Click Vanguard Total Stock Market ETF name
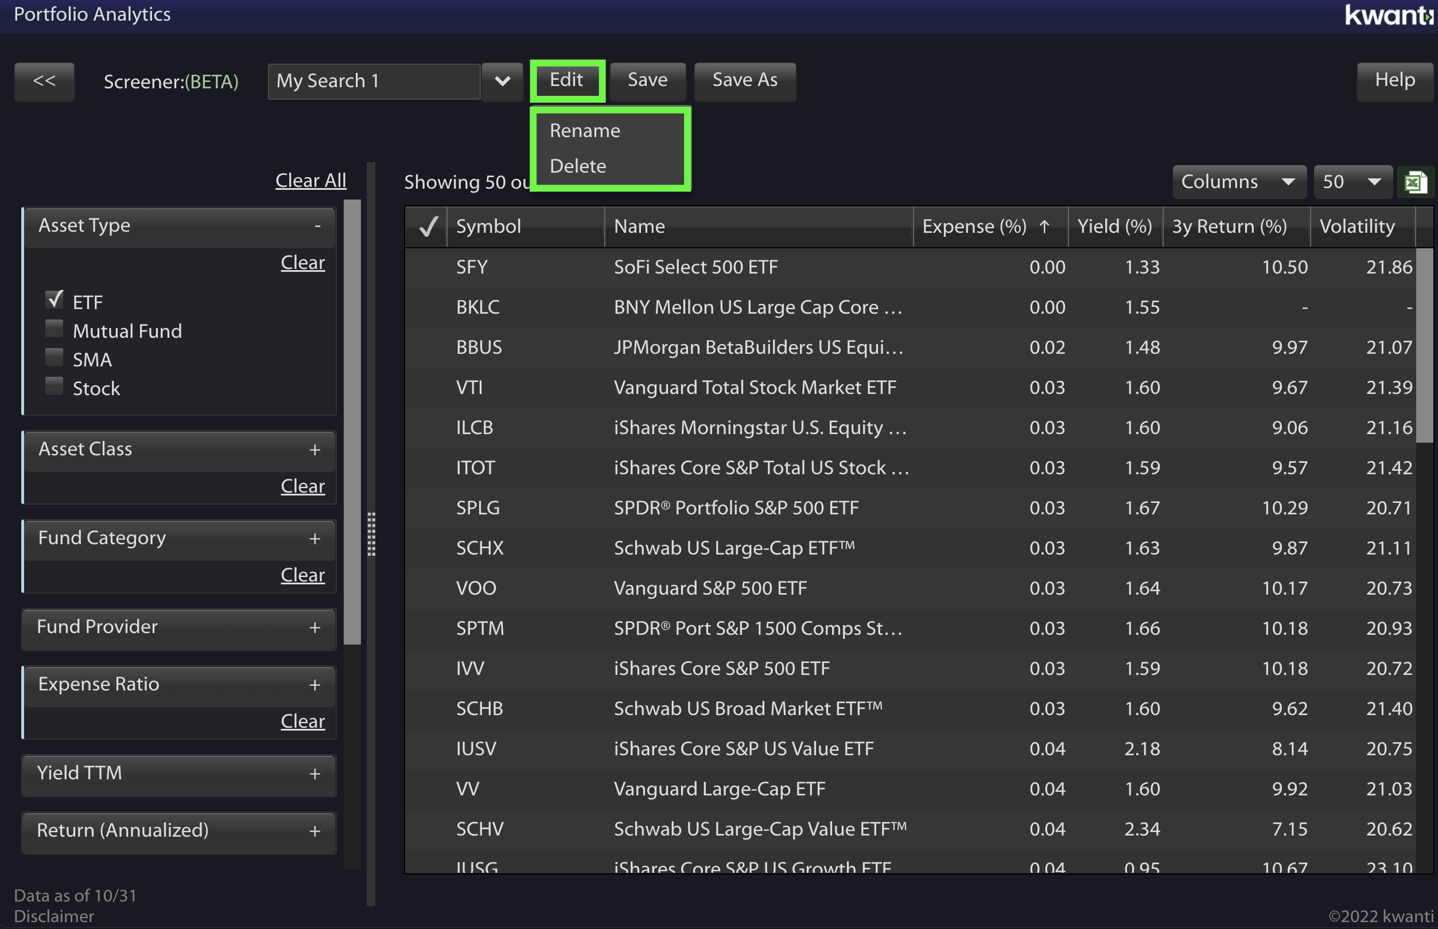The height and width of the screenshot is (929, 1438). tap(755, 388)
